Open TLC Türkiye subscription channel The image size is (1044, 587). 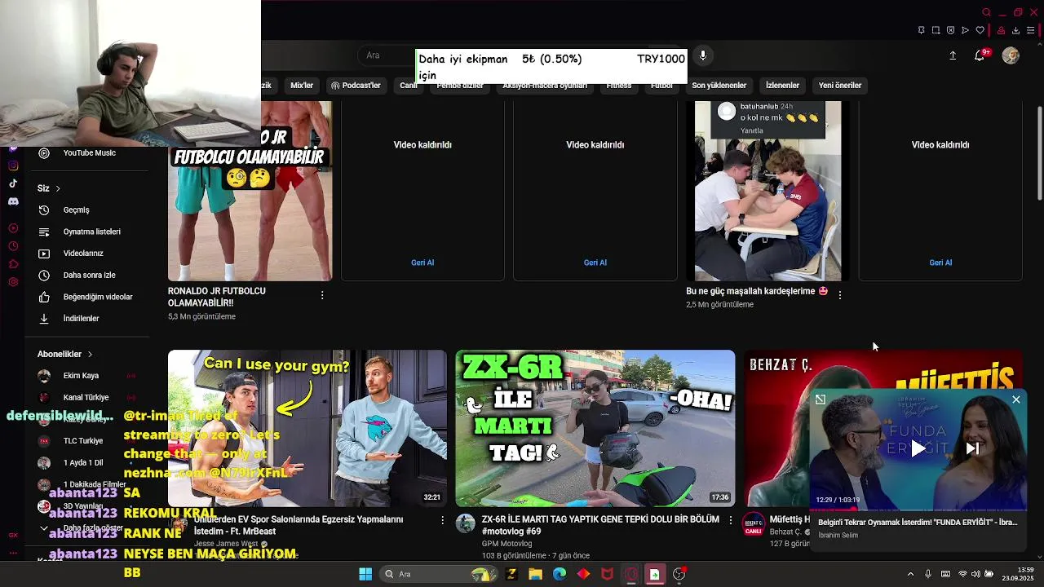pos(88,441)
